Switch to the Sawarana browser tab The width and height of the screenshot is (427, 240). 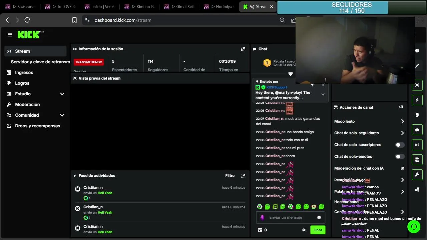point(20,7)
